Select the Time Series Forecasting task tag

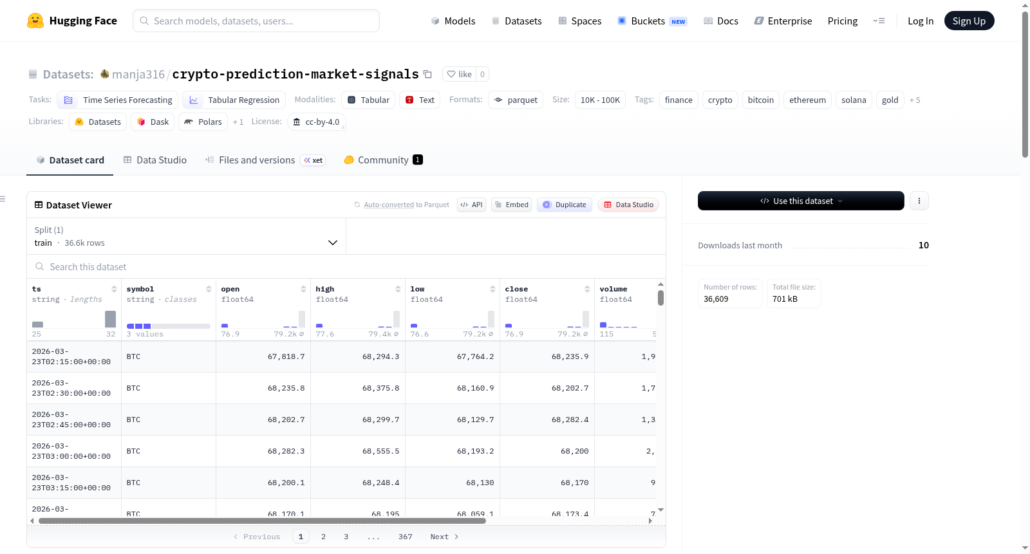pyautogui.click(x=118, y=100)
